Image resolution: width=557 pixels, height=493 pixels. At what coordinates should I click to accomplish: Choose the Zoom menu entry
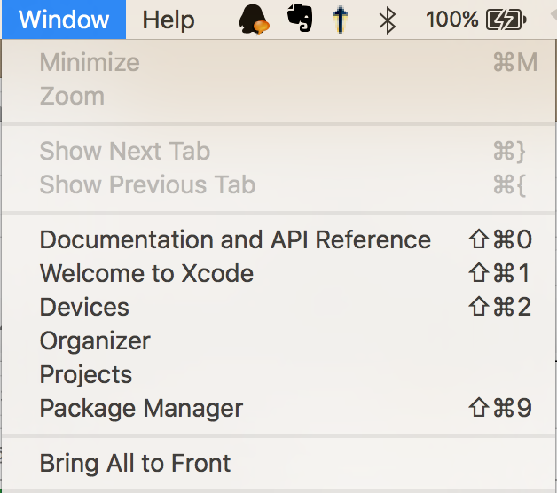pos(278,96)
